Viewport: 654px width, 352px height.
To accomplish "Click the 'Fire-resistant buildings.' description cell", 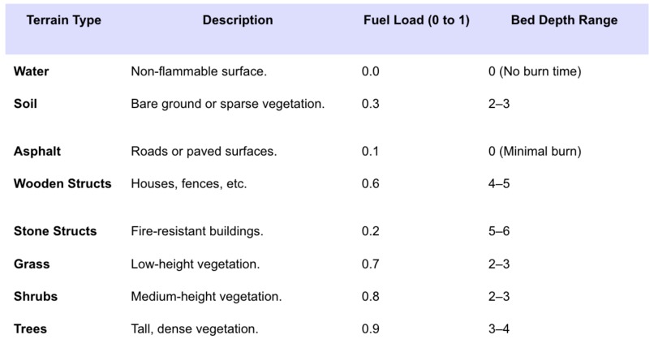I will [x=197, y=231].
